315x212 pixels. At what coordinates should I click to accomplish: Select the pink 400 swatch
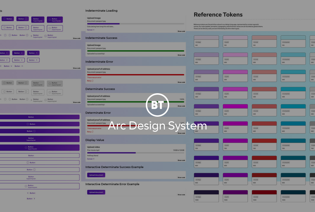235,93
